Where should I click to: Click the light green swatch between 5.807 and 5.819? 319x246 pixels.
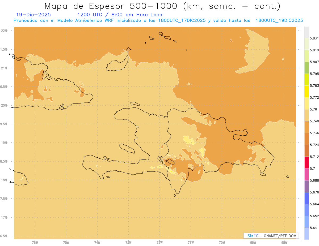[307, 56]
